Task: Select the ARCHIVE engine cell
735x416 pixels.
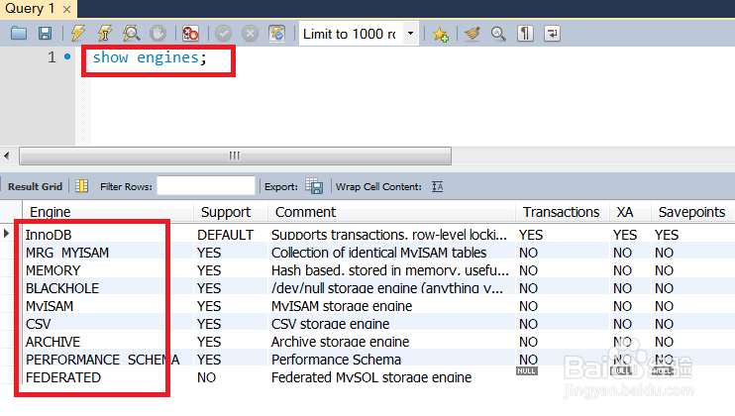Action: coord(108,342)
